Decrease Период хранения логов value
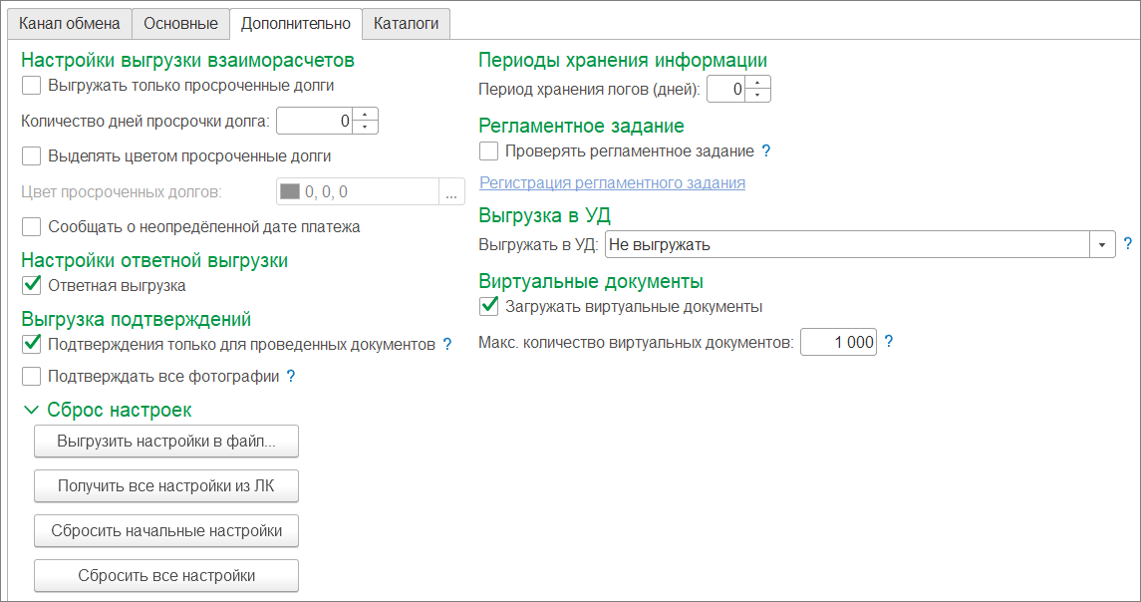Screen dimensions: 1141x602 (757, 96)
